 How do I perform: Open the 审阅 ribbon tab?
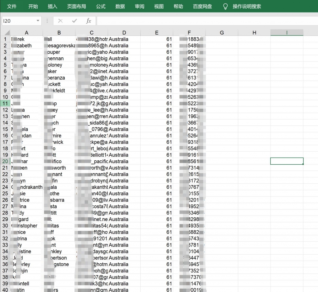[x=139, y=7]
